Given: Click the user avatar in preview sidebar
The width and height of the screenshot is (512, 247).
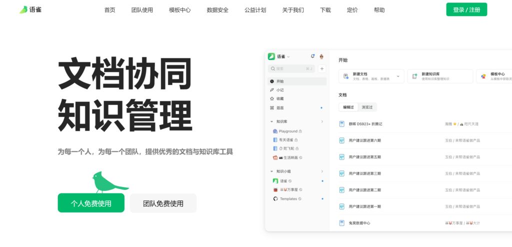Looking at the screenshot, I should (321, 56).
